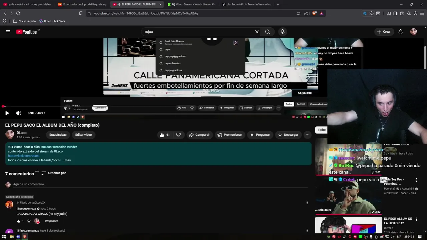
Task: Toggle the browser sidebar panel
Action: [395, 13]
